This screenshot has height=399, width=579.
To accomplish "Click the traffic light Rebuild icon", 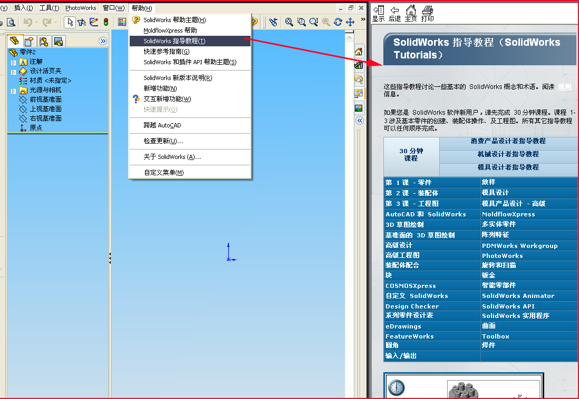I will point(106,22).
